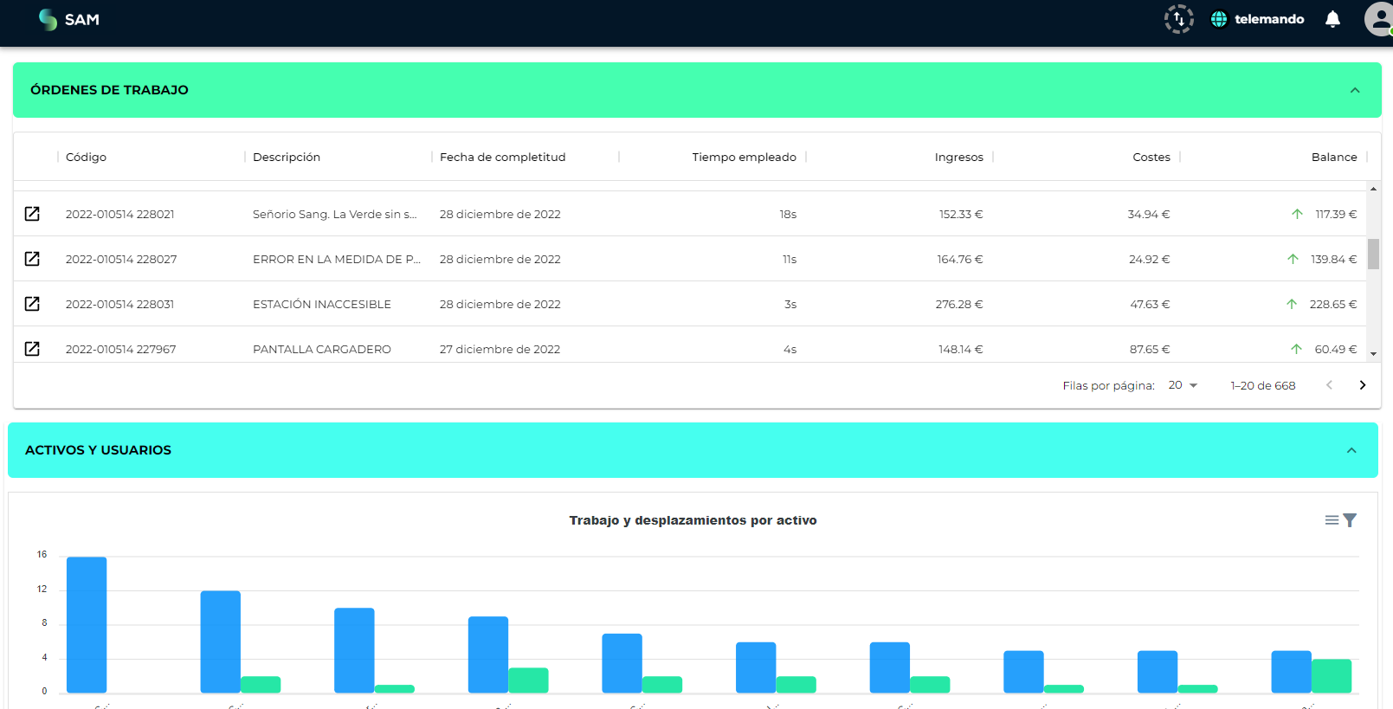
Task: Collapse the Activos y usuarios section
Action: tap(1351, 450)
